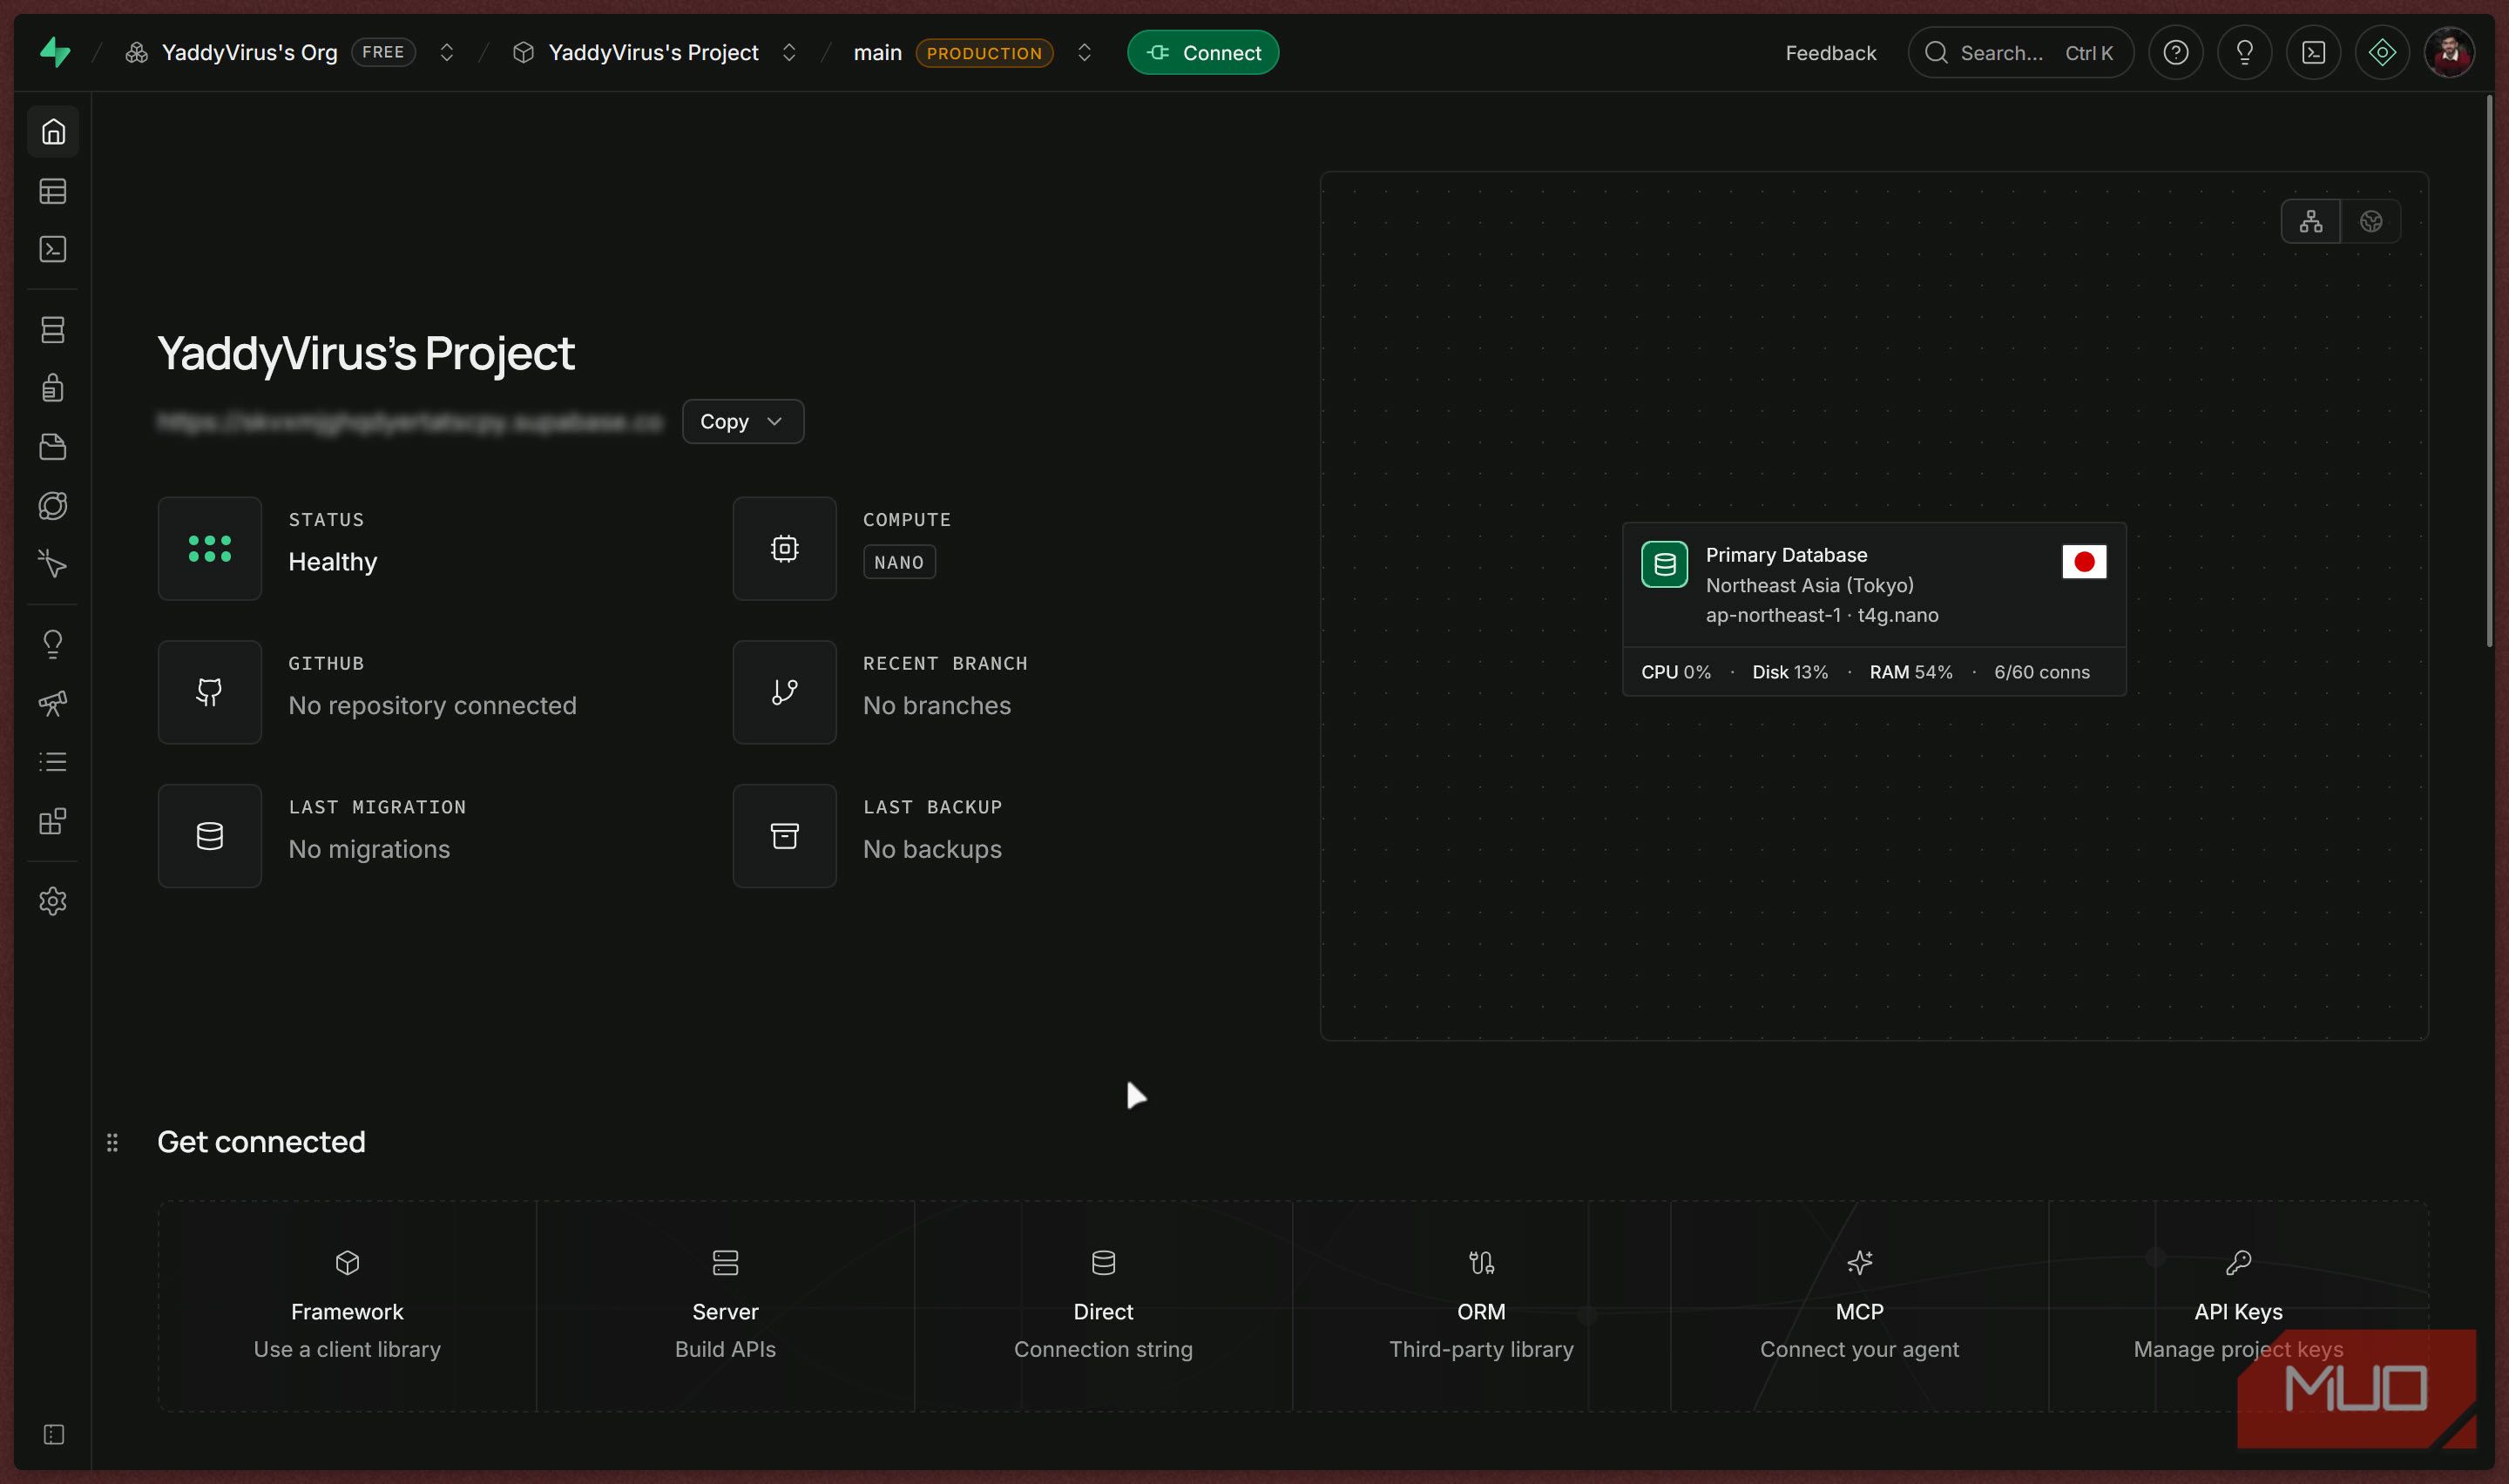Click the page vertical scrollbar

click(2489, 371)
